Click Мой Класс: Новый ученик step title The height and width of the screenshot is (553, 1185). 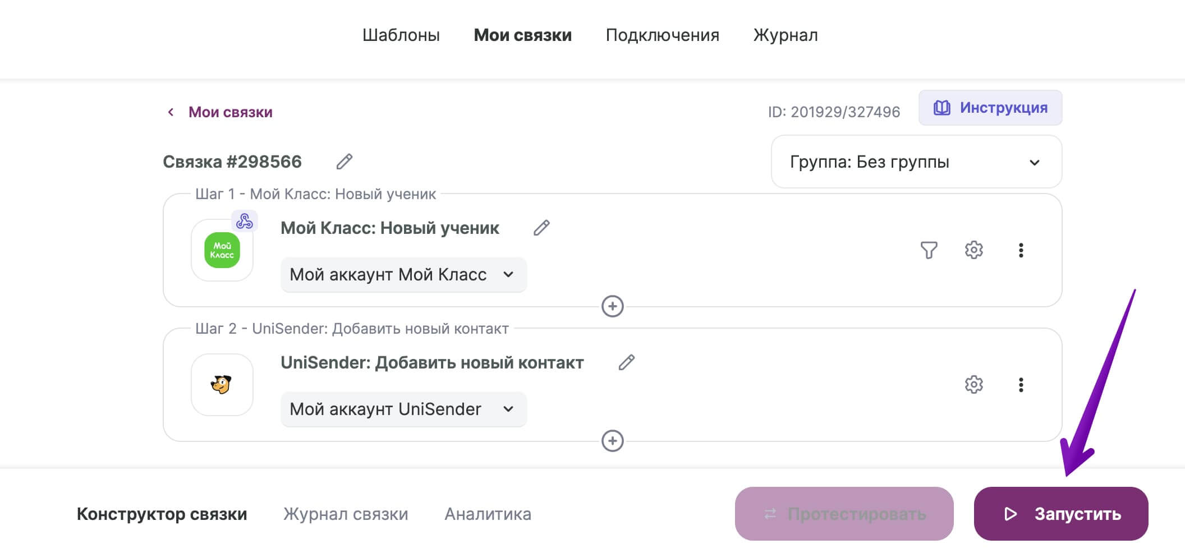390,228
